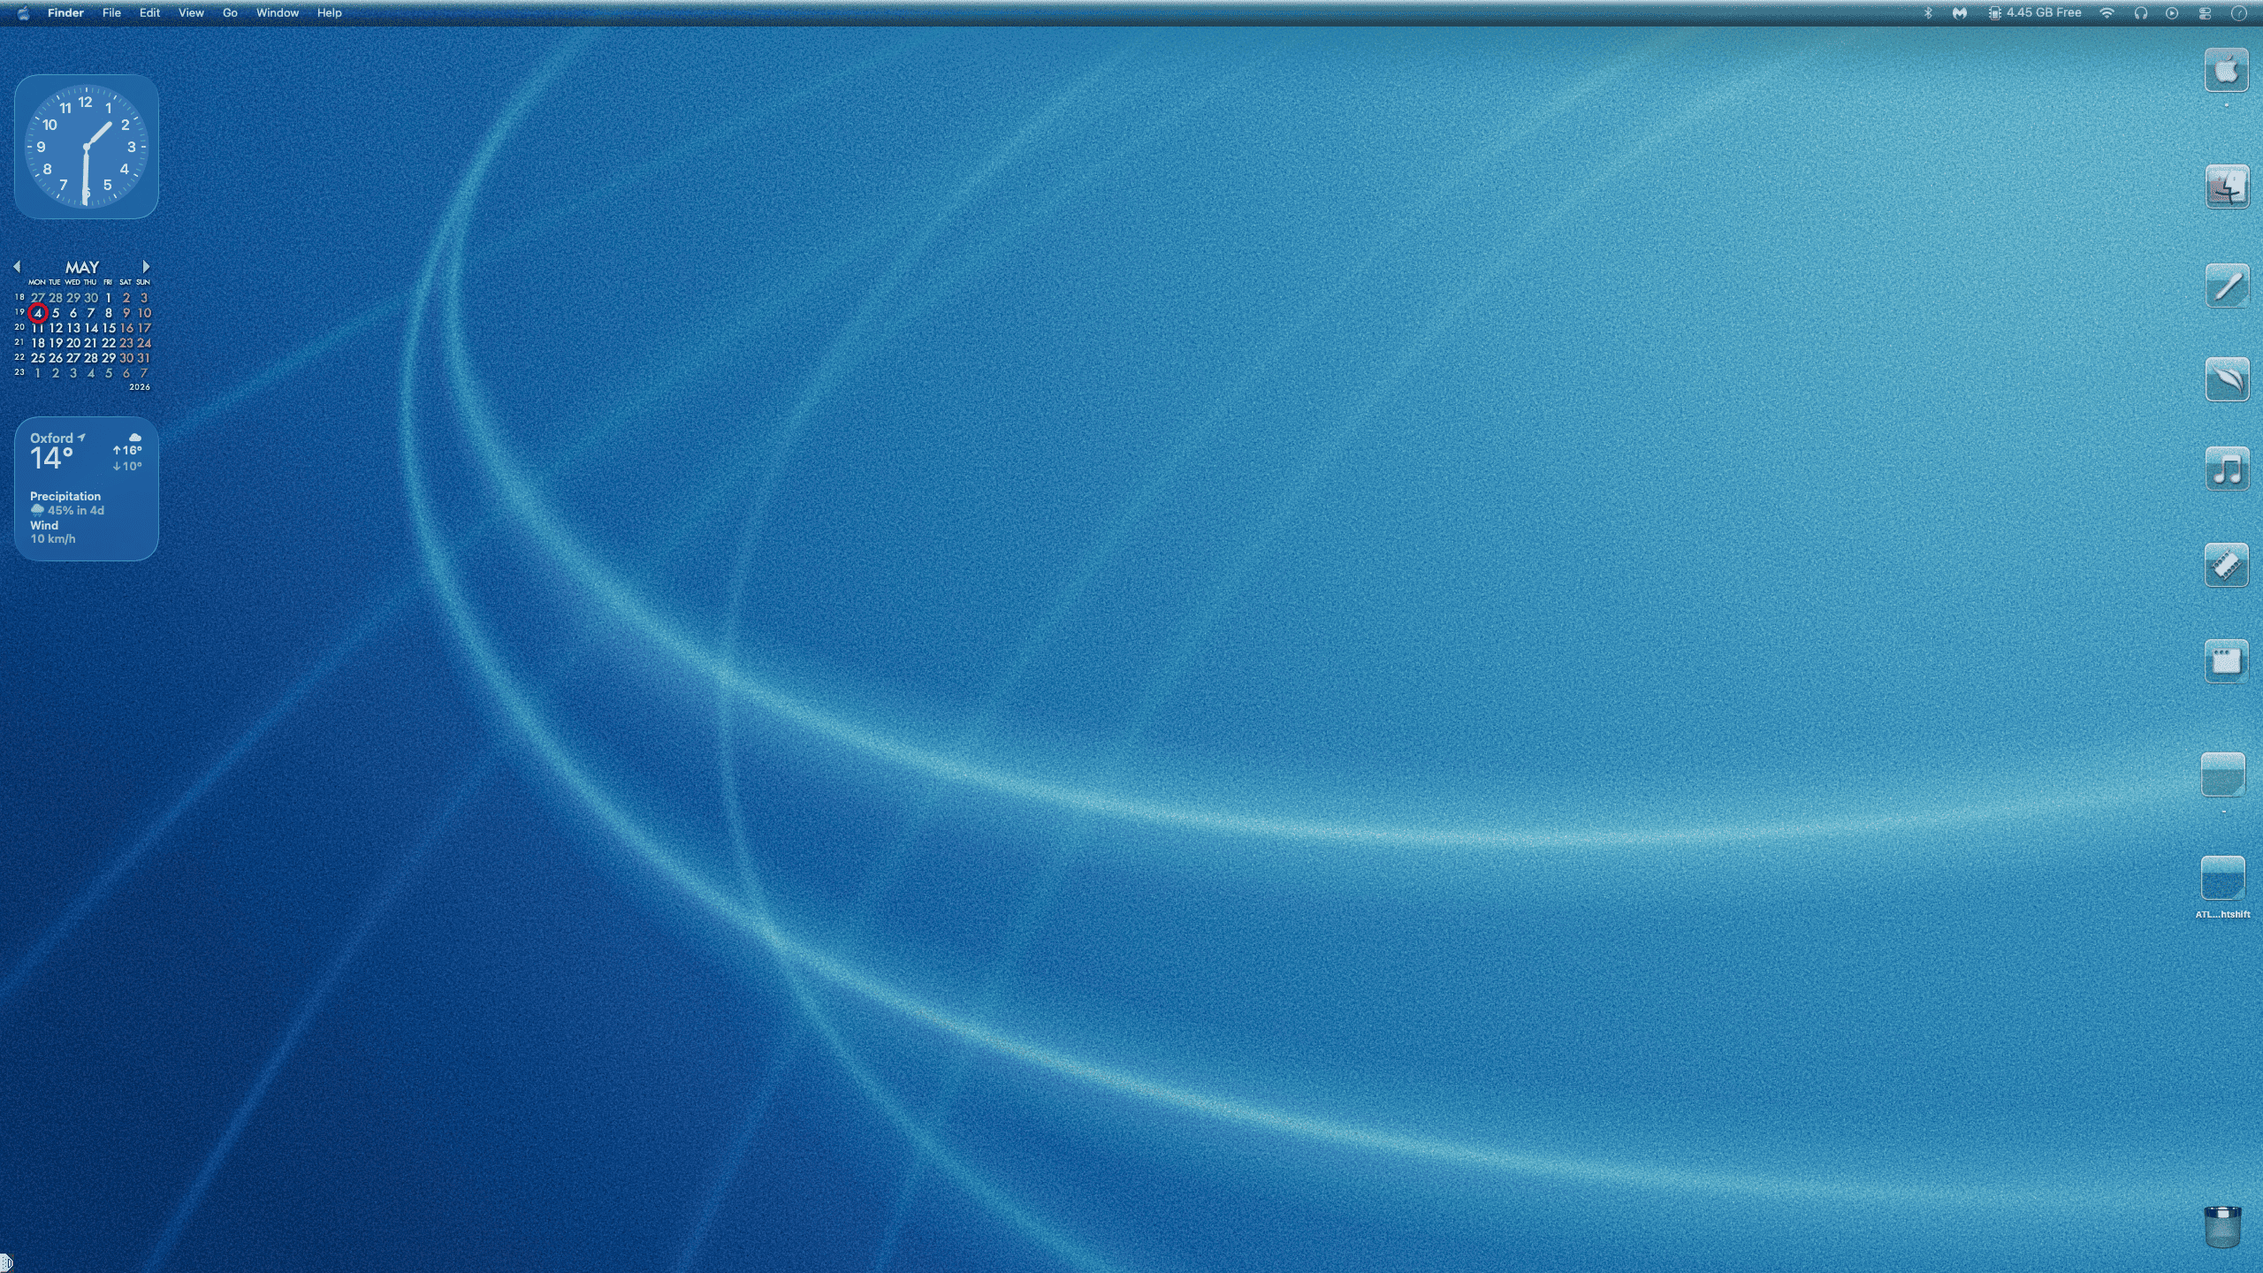Open the Go menu
The image size is (2263, 1273).
pyautogui.click(x=230, y=13)
